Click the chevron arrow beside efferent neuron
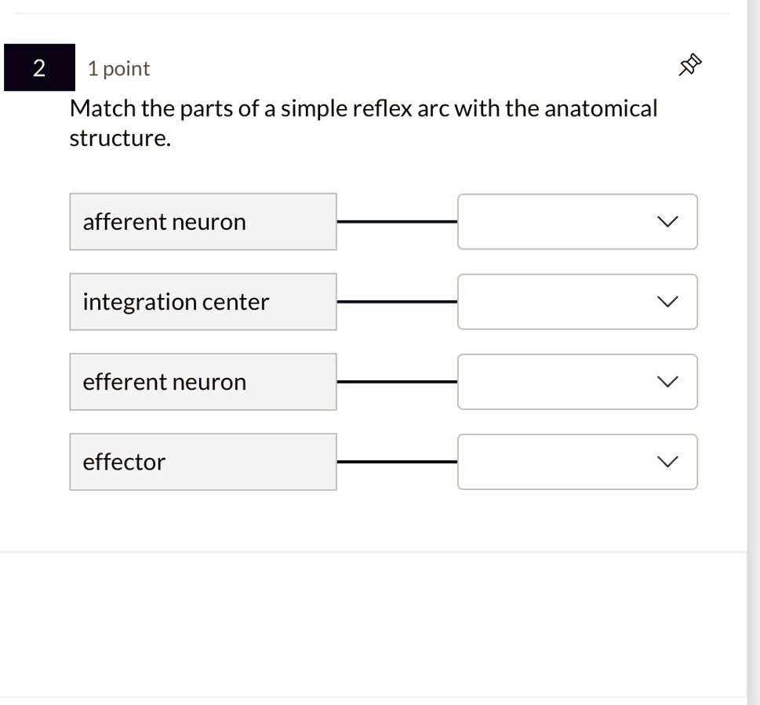Viewport: 760px width, 705px height. [667, 382]
